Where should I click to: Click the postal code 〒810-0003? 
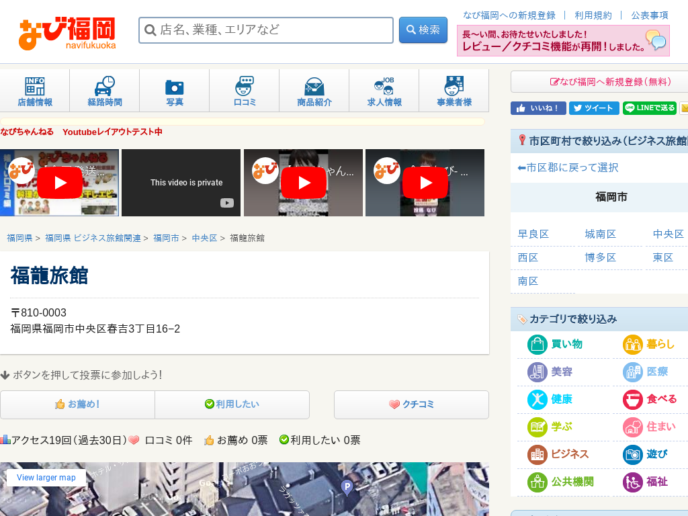pyautogui.click(x=38, y=312)
